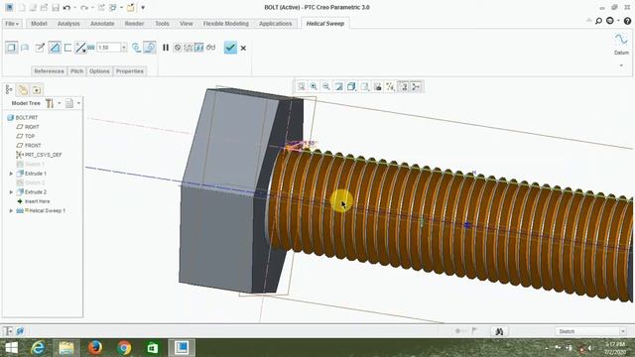Image resolution: width=635 pixels, height=357 pixels.
Task: Click the Zoom In icon
Action: click(x=314, y=86)
